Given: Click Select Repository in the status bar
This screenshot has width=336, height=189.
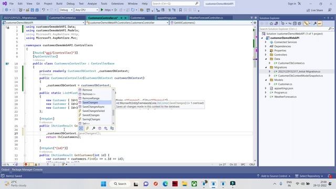Looking at the screenshot, I should pos(309,176).
